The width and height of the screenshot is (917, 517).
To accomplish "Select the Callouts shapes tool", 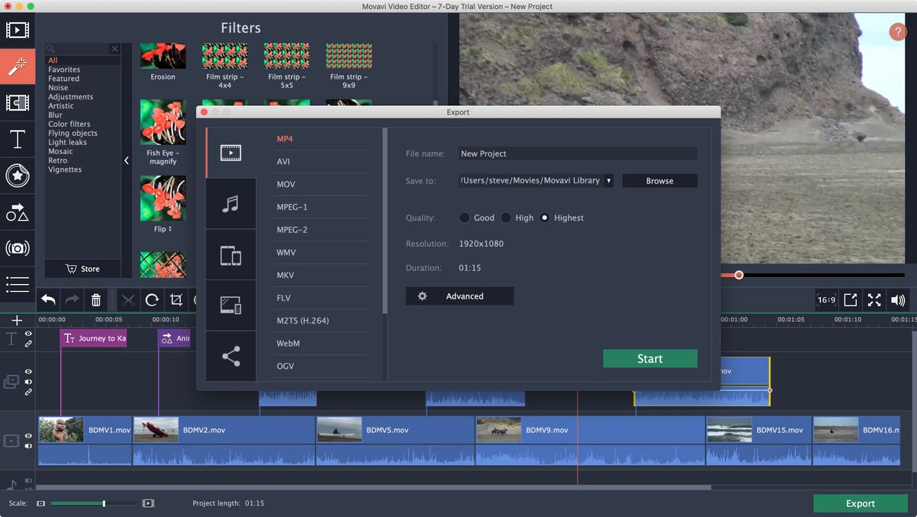I will (17, 212).
